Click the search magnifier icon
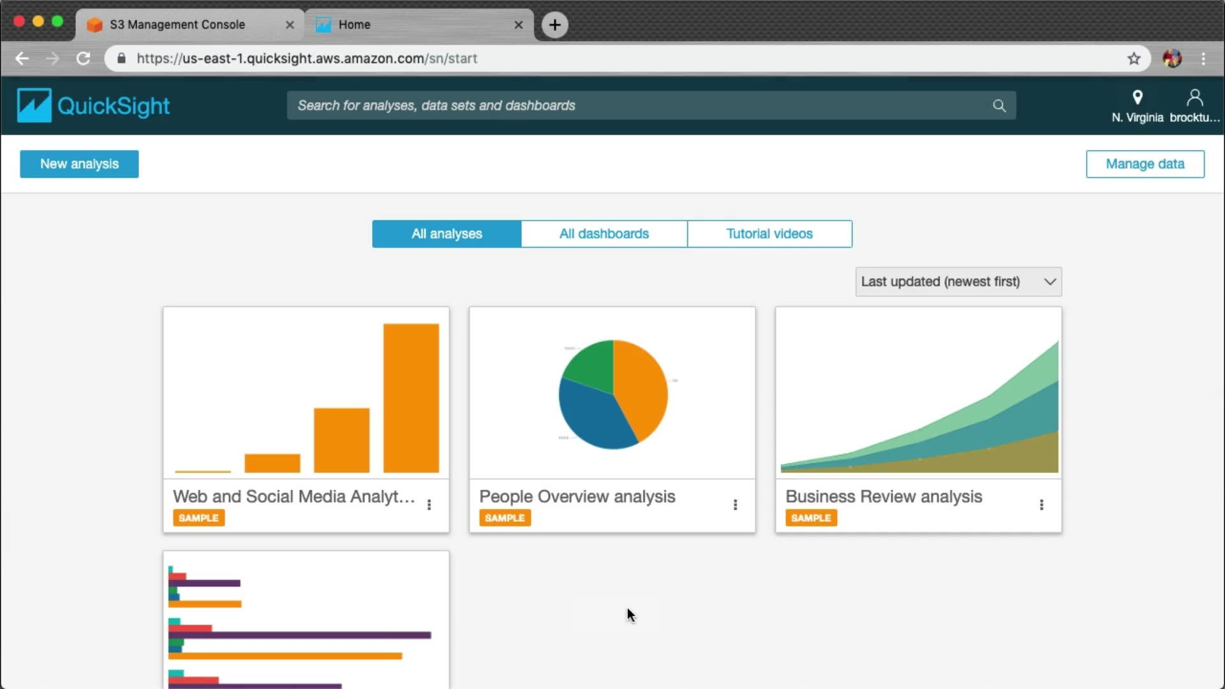The image size is (1225, 689). [x=999, y=106]
